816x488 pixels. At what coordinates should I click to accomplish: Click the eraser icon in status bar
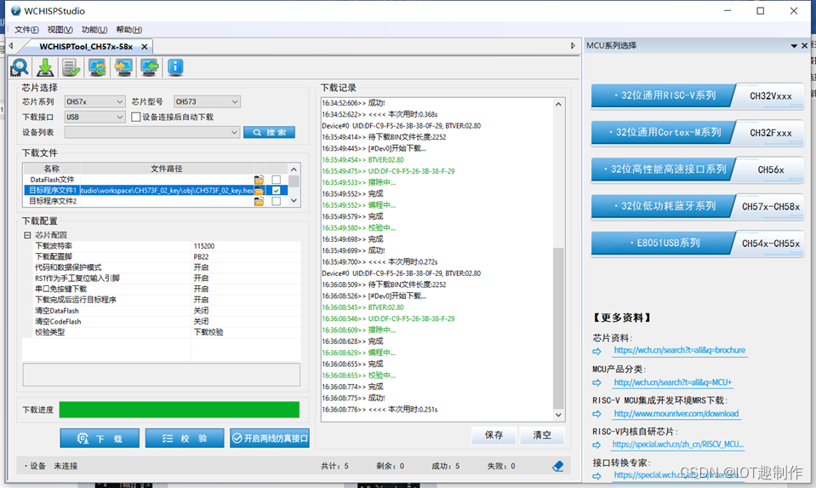[558, 466]
